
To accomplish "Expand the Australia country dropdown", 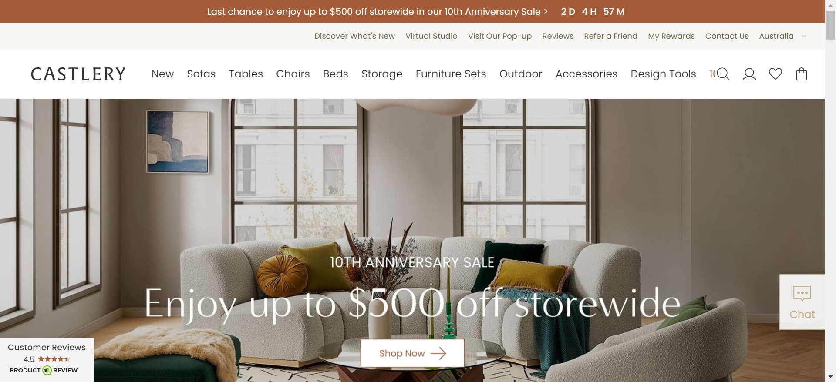I will pyautogui.click(x=783, y=36).
